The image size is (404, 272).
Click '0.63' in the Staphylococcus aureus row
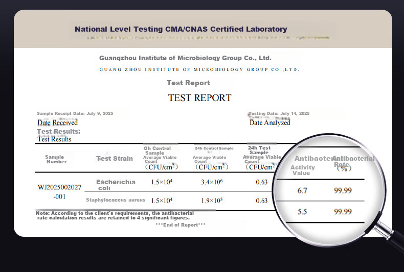pos(262,201)
